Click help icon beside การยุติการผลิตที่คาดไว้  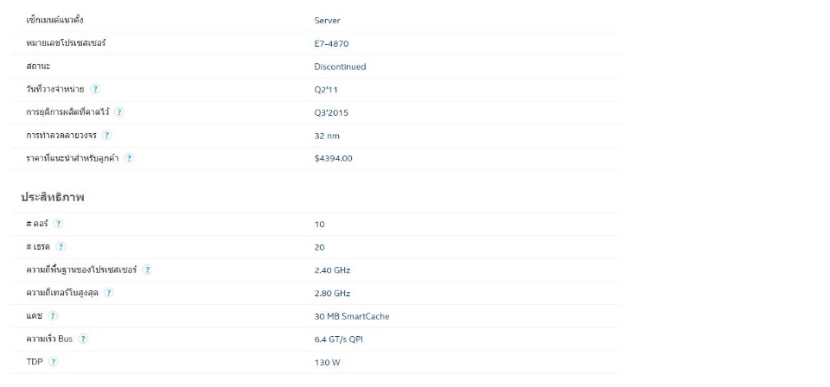pyautogui.click(x=119, y=112)
